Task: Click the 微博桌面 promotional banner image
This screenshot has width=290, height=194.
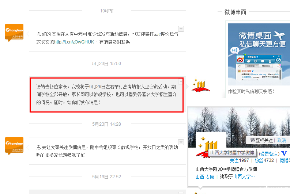Action: [x=259, y=54]
